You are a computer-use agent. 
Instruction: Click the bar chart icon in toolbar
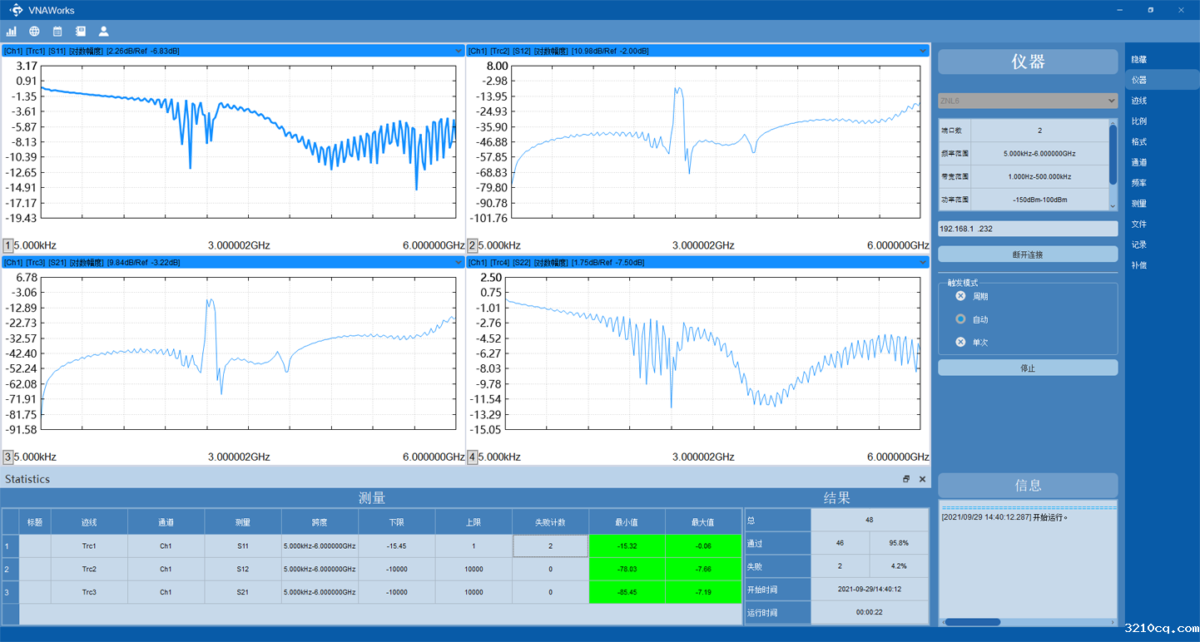[12, 32]
